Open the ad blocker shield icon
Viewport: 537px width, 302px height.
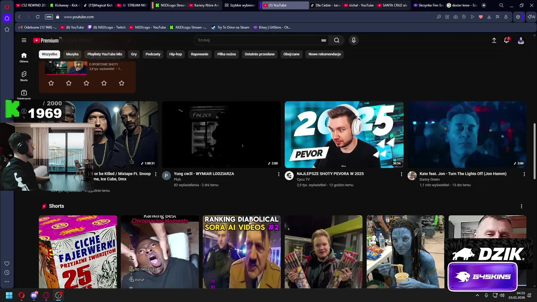pyautogui.click(x=464, y=17)
